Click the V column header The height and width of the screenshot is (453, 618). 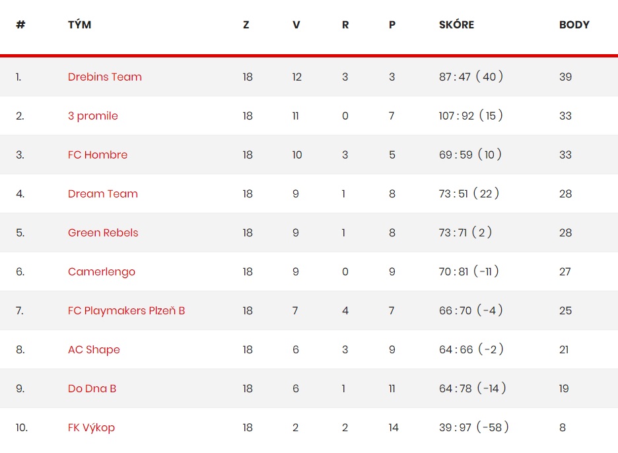coord(296,25)
